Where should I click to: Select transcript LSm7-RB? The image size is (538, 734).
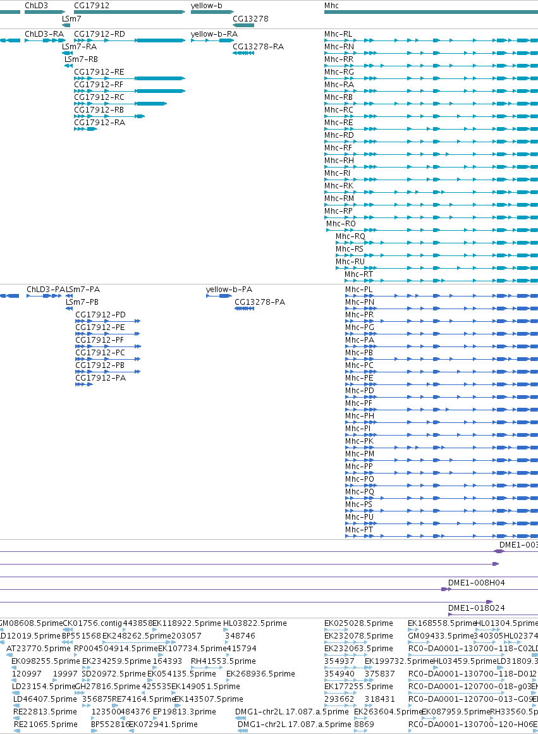pos(81,59)
